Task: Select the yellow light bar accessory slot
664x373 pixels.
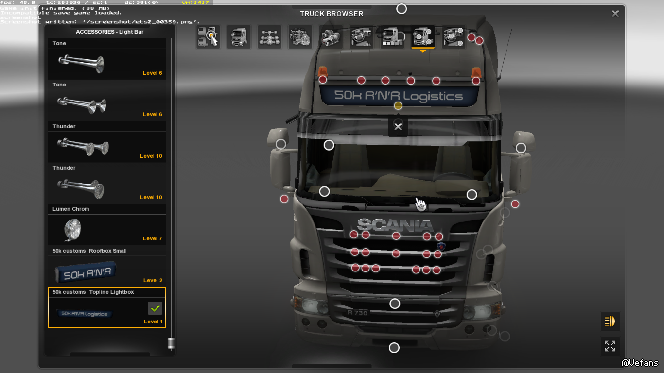Action: [x=398, y=106]
